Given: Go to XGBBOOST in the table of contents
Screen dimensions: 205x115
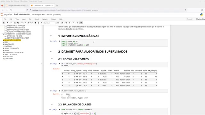Looking at the screenshot, I should click(9, 57).
